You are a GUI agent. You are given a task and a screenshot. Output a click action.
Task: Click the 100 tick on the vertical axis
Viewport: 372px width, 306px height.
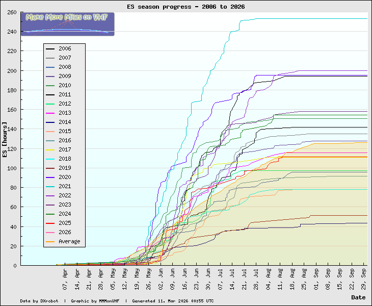(x=11, y=168)
